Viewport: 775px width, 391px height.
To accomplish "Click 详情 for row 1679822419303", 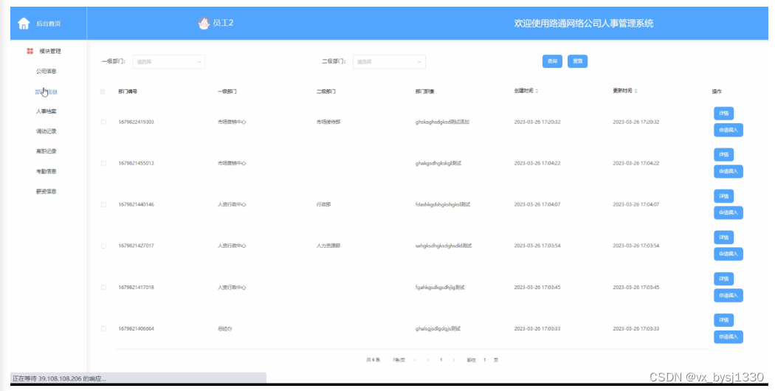I will click(x=723, y=113).
